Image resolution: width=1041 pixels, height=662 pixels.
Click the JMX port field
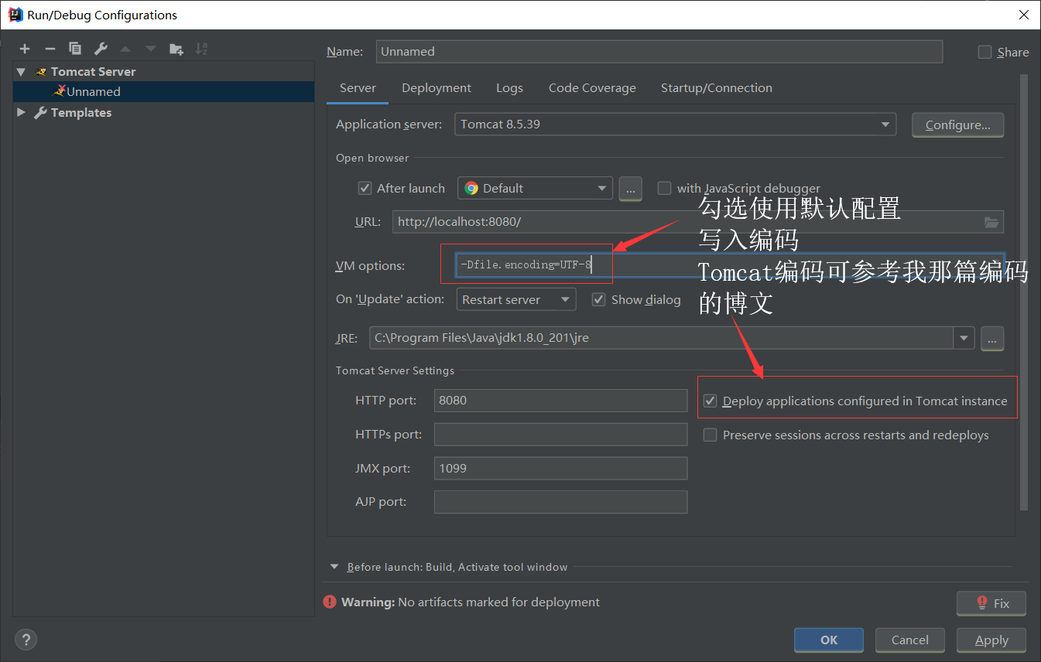(561, 468)
